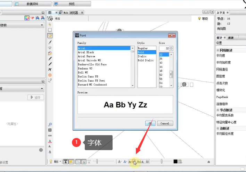Viewport: 246px width, 172px height.
Task: Toggle show edge labels yellow button
Action: 71,162
